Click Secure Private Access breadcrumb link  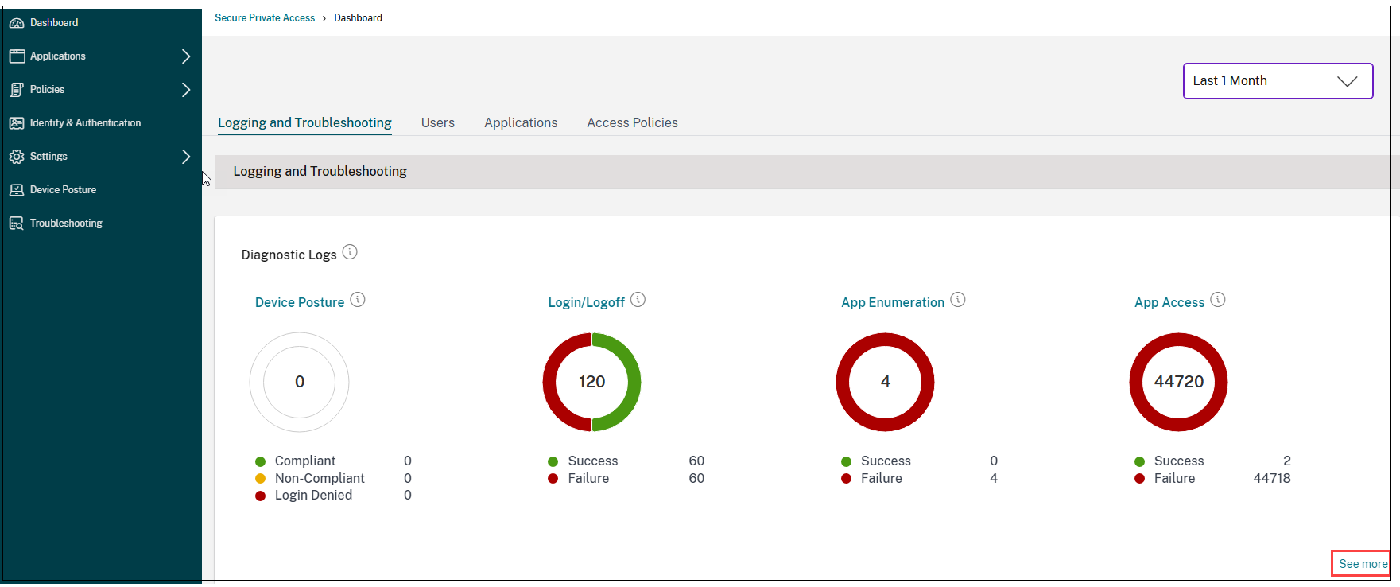265,18
